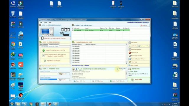189x106 pixels.
Task: Click the Remove Sent or Failed icon
Action: tap(130, 59)
